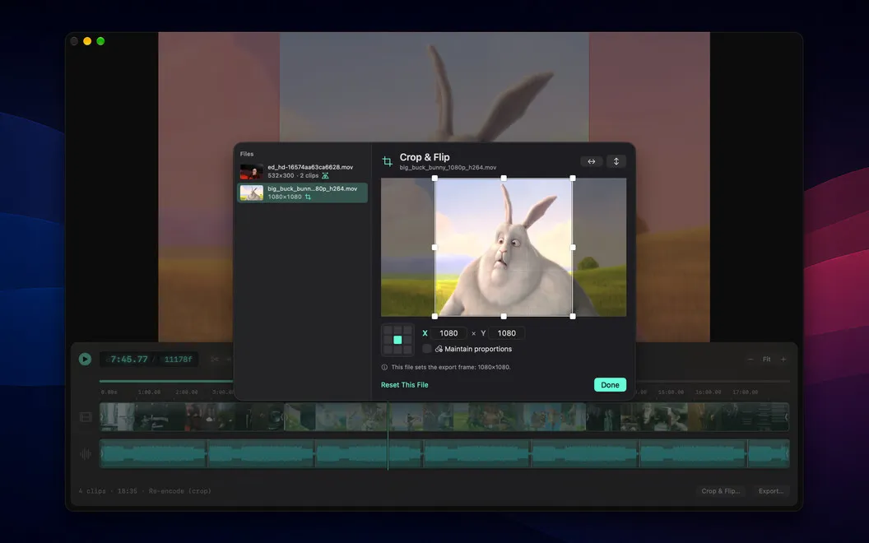
Task: Click the video clip filmstrip track
Action: click(444, 416)
